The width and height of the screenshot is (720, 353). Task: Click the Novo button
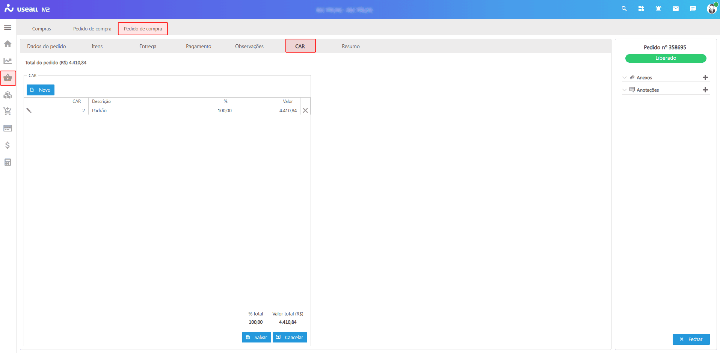click(x=41, y=90)
